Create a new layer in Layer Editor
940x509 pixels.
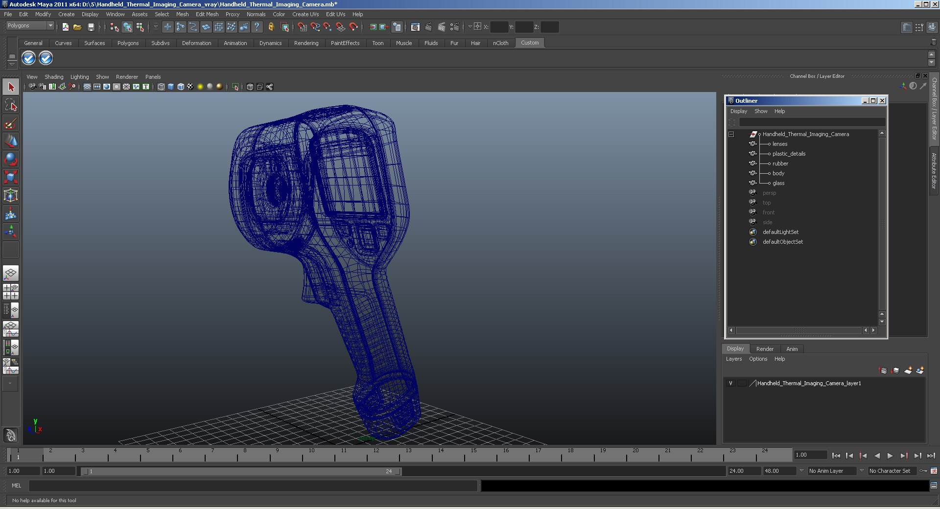pyautogui.click(x=908, y=370)
